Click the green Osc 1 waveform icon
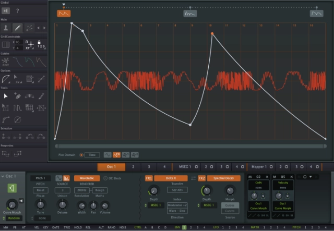The image size is (334, 231). [x=10, y=188]
